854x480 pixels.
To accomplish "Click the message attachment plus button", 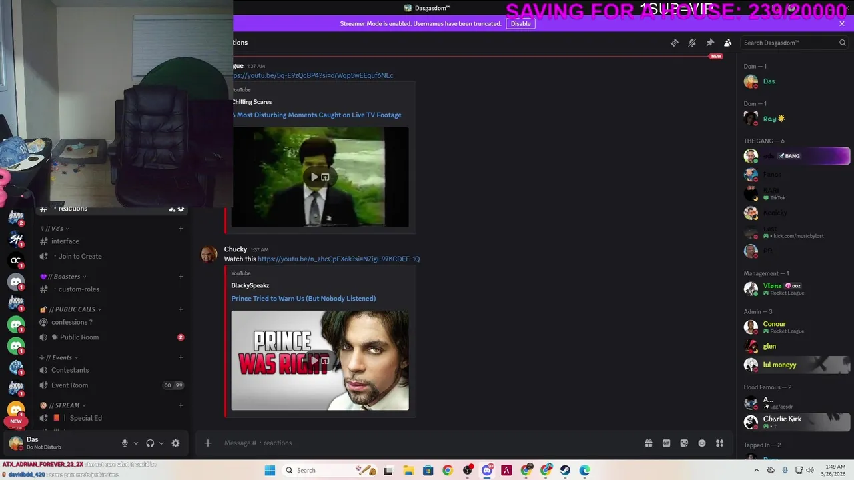I will (207, 443).
